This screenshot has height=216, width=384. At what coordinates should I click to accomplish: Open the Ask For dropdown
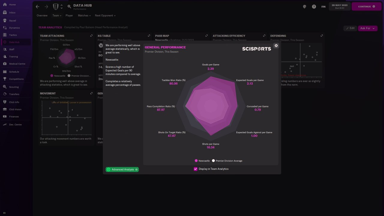pos(367,28)
